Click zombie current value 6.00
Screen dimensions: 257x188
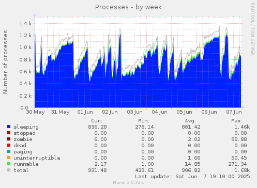pyautogui.click(x=101, y=139)
